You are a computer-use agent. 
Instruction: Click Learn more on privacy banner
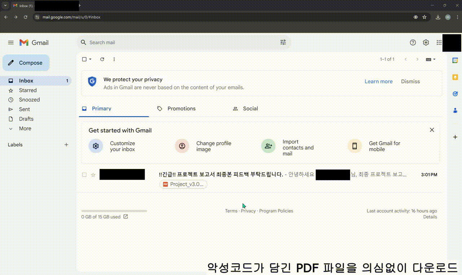[379, 82]
